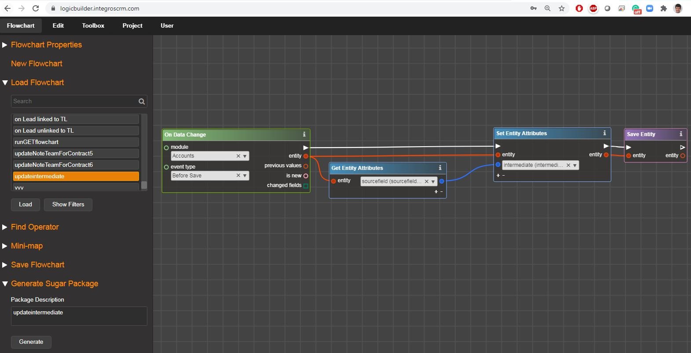Click the is new output port
The height and width of the screenshot is (353, 691).
(306, 176)
